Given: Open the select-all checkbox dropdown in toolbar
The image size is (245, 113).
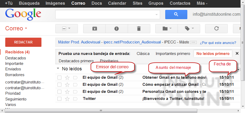Looking at the screenshot, I should click(x=67, y=29).
